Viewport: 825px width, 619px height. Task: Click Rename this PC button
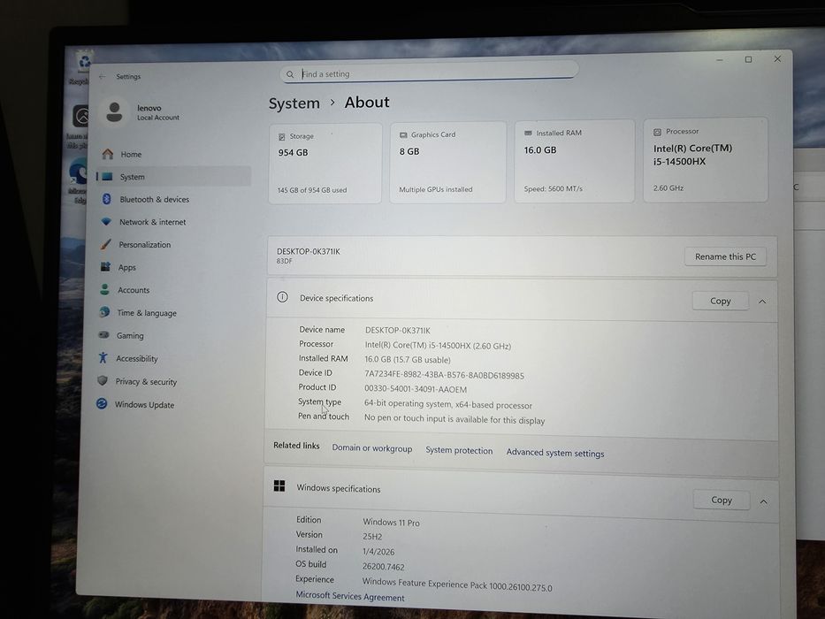725,256
